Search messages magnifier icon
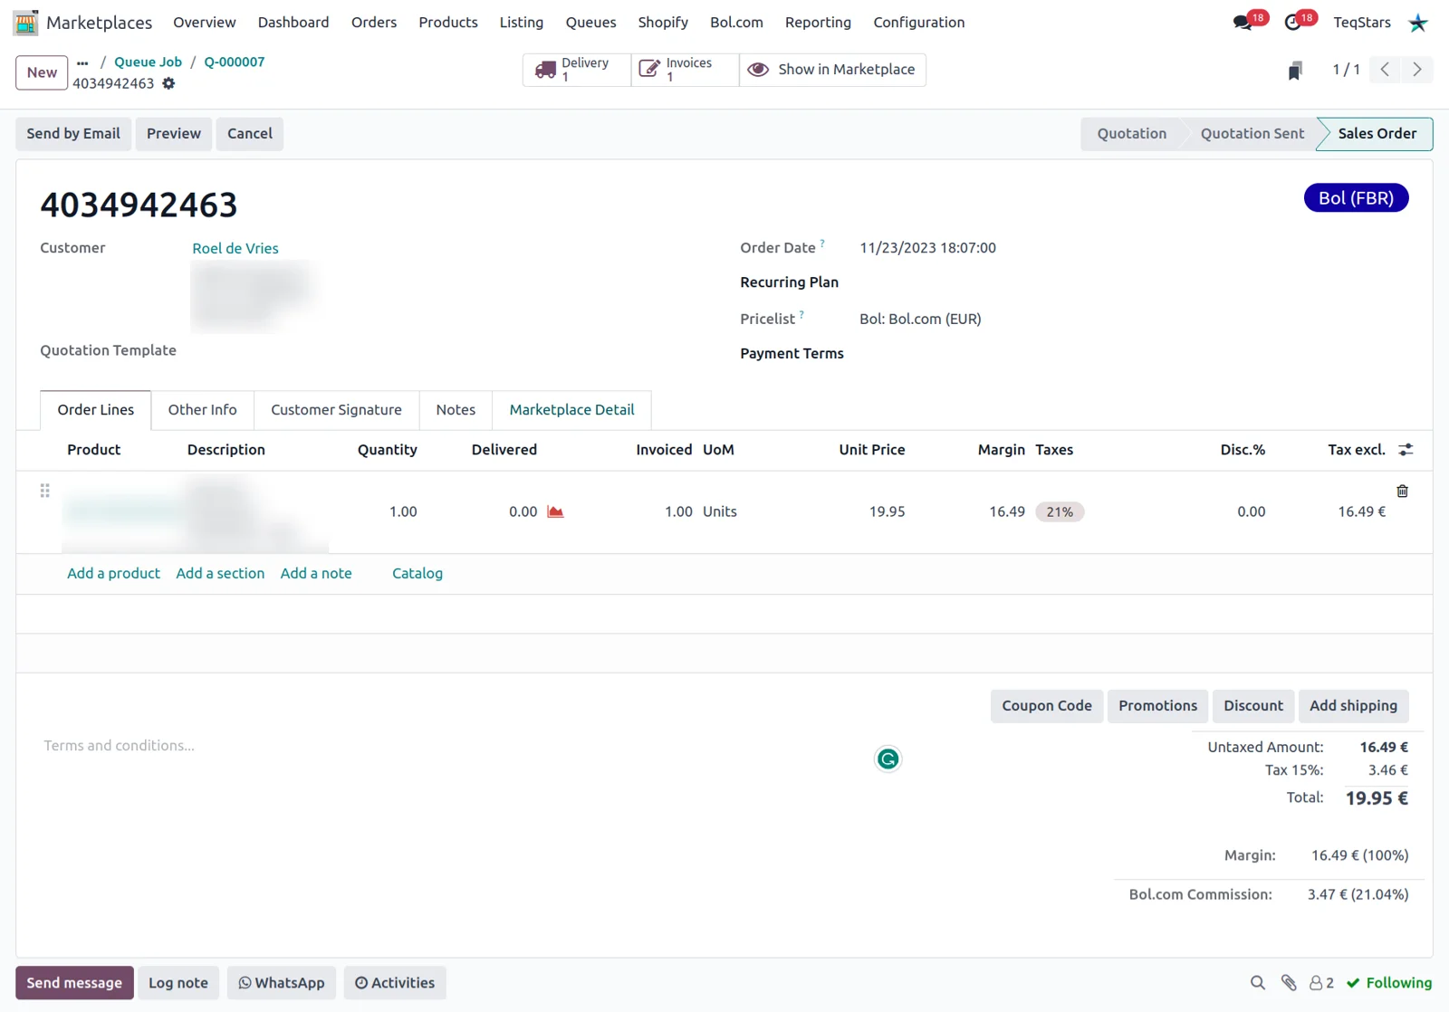The width and height of the screenshot is (1449, 1012). click(1258, 983)
